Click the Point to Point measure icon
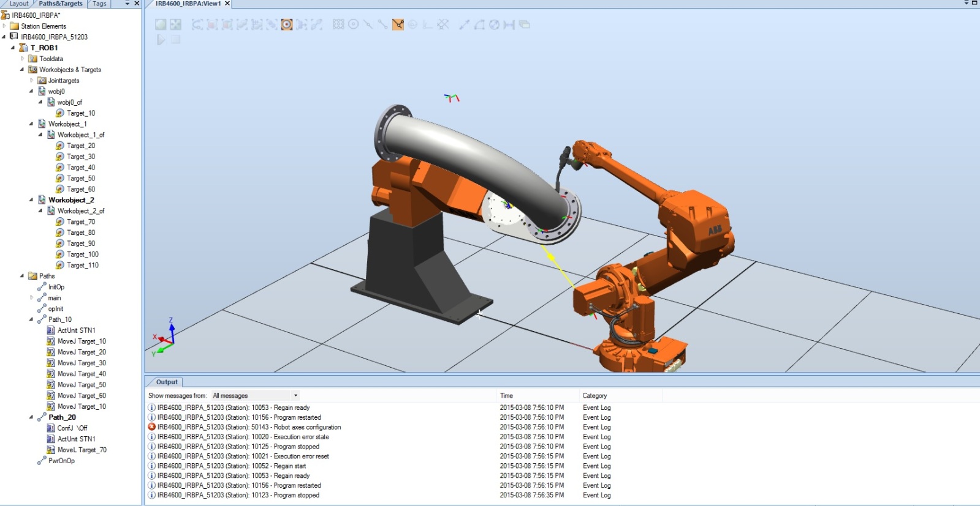This screenshot has width=980, height=506. tap(465, 24)
